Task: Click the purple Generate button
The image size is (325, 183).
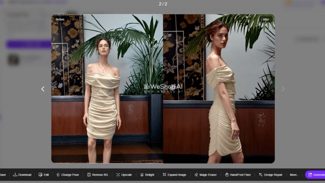Action: pyautogui.click(x=315, y=175)
